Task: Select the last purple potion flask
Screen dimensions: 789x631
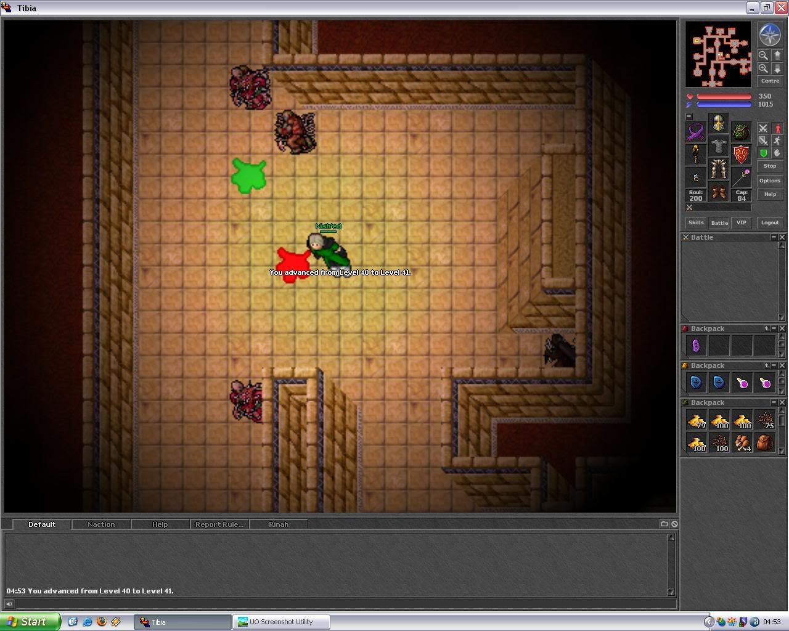Action: (764, 383)
